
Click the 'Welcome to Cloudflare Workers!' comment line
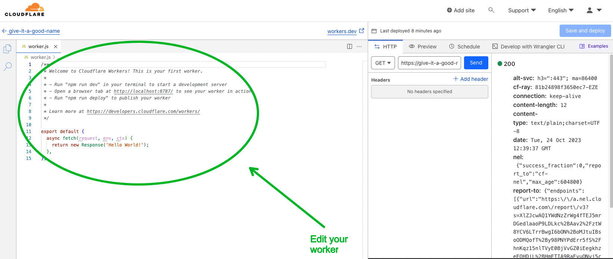(x=123, y=71)
